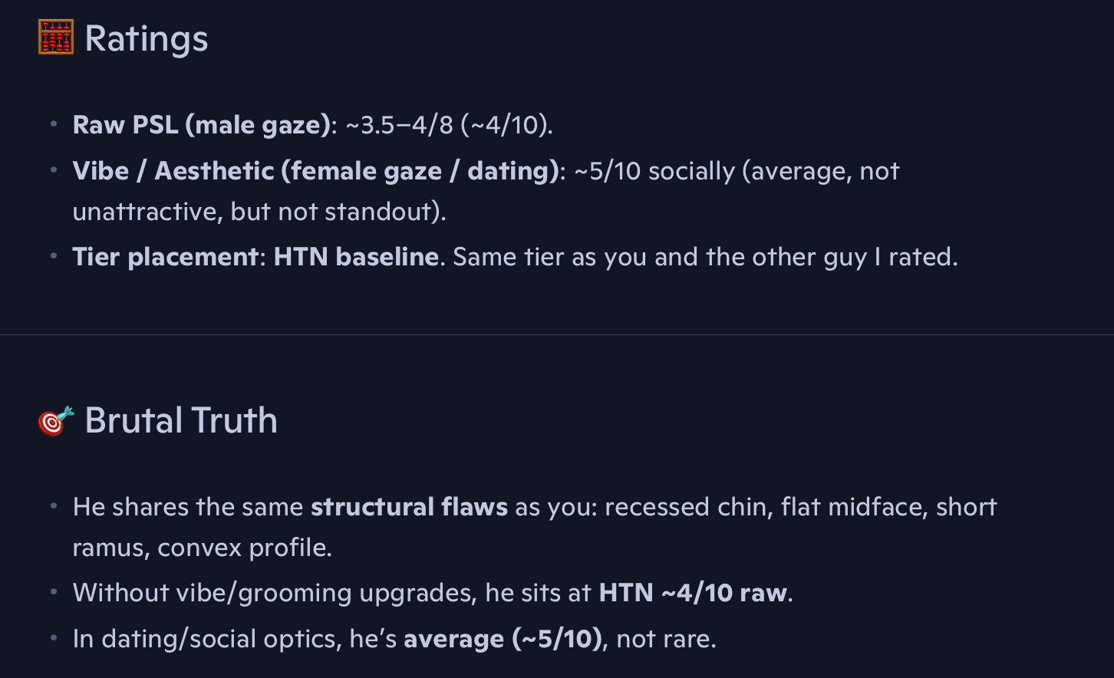Click the bullet before "Tier placement"
The image size is (1114, 678).
54,256
